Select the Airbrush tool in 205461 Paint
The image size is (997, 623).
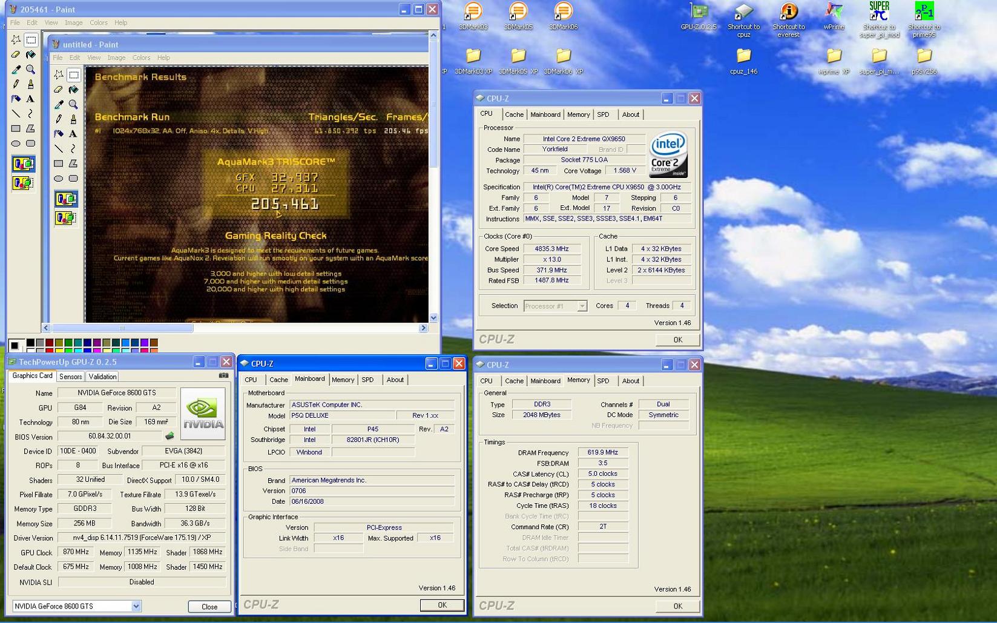(x=16, y=99)
